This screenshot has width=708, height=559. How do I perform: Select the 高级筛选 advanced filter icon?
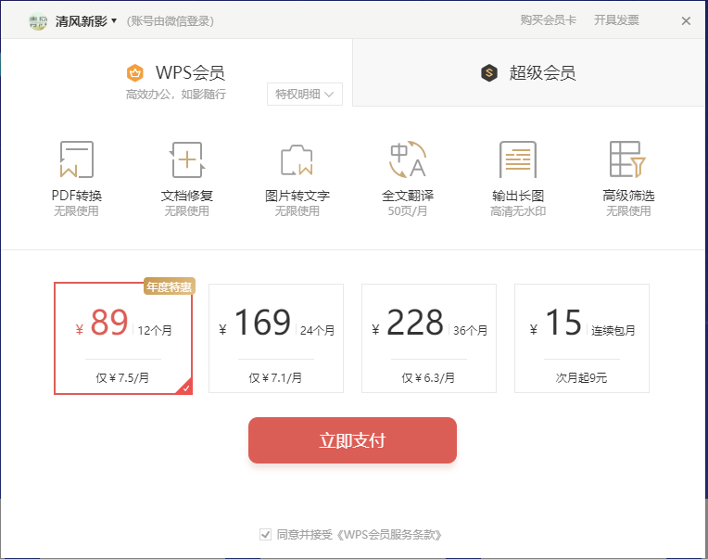(x=627, y=159)
